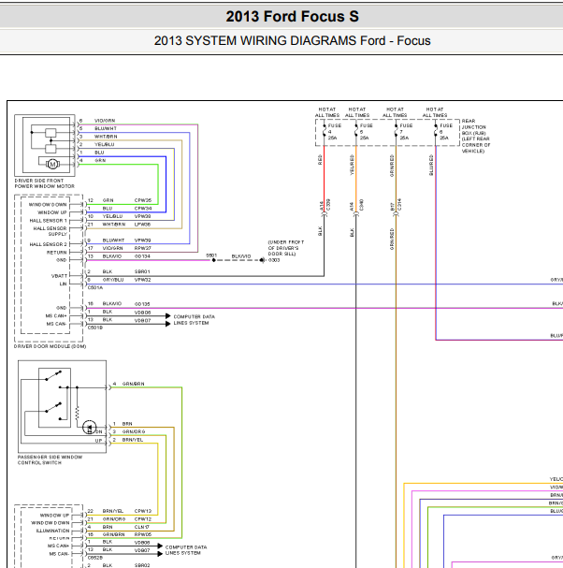The height and width of the screenshot is (568, 563).
Task: Click the 'DRIVER SIDE FRONT POWER WINDOW MOTOR' label
Action: (x=45, y=183)
